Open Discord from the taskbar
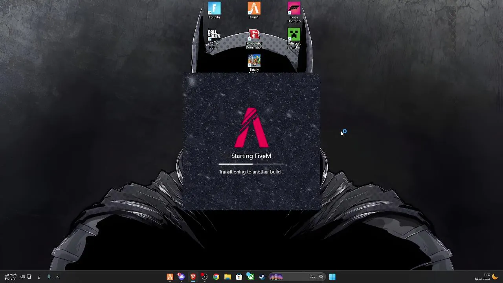The width and height of the screenshot is (503, 283). coord(181,277)
